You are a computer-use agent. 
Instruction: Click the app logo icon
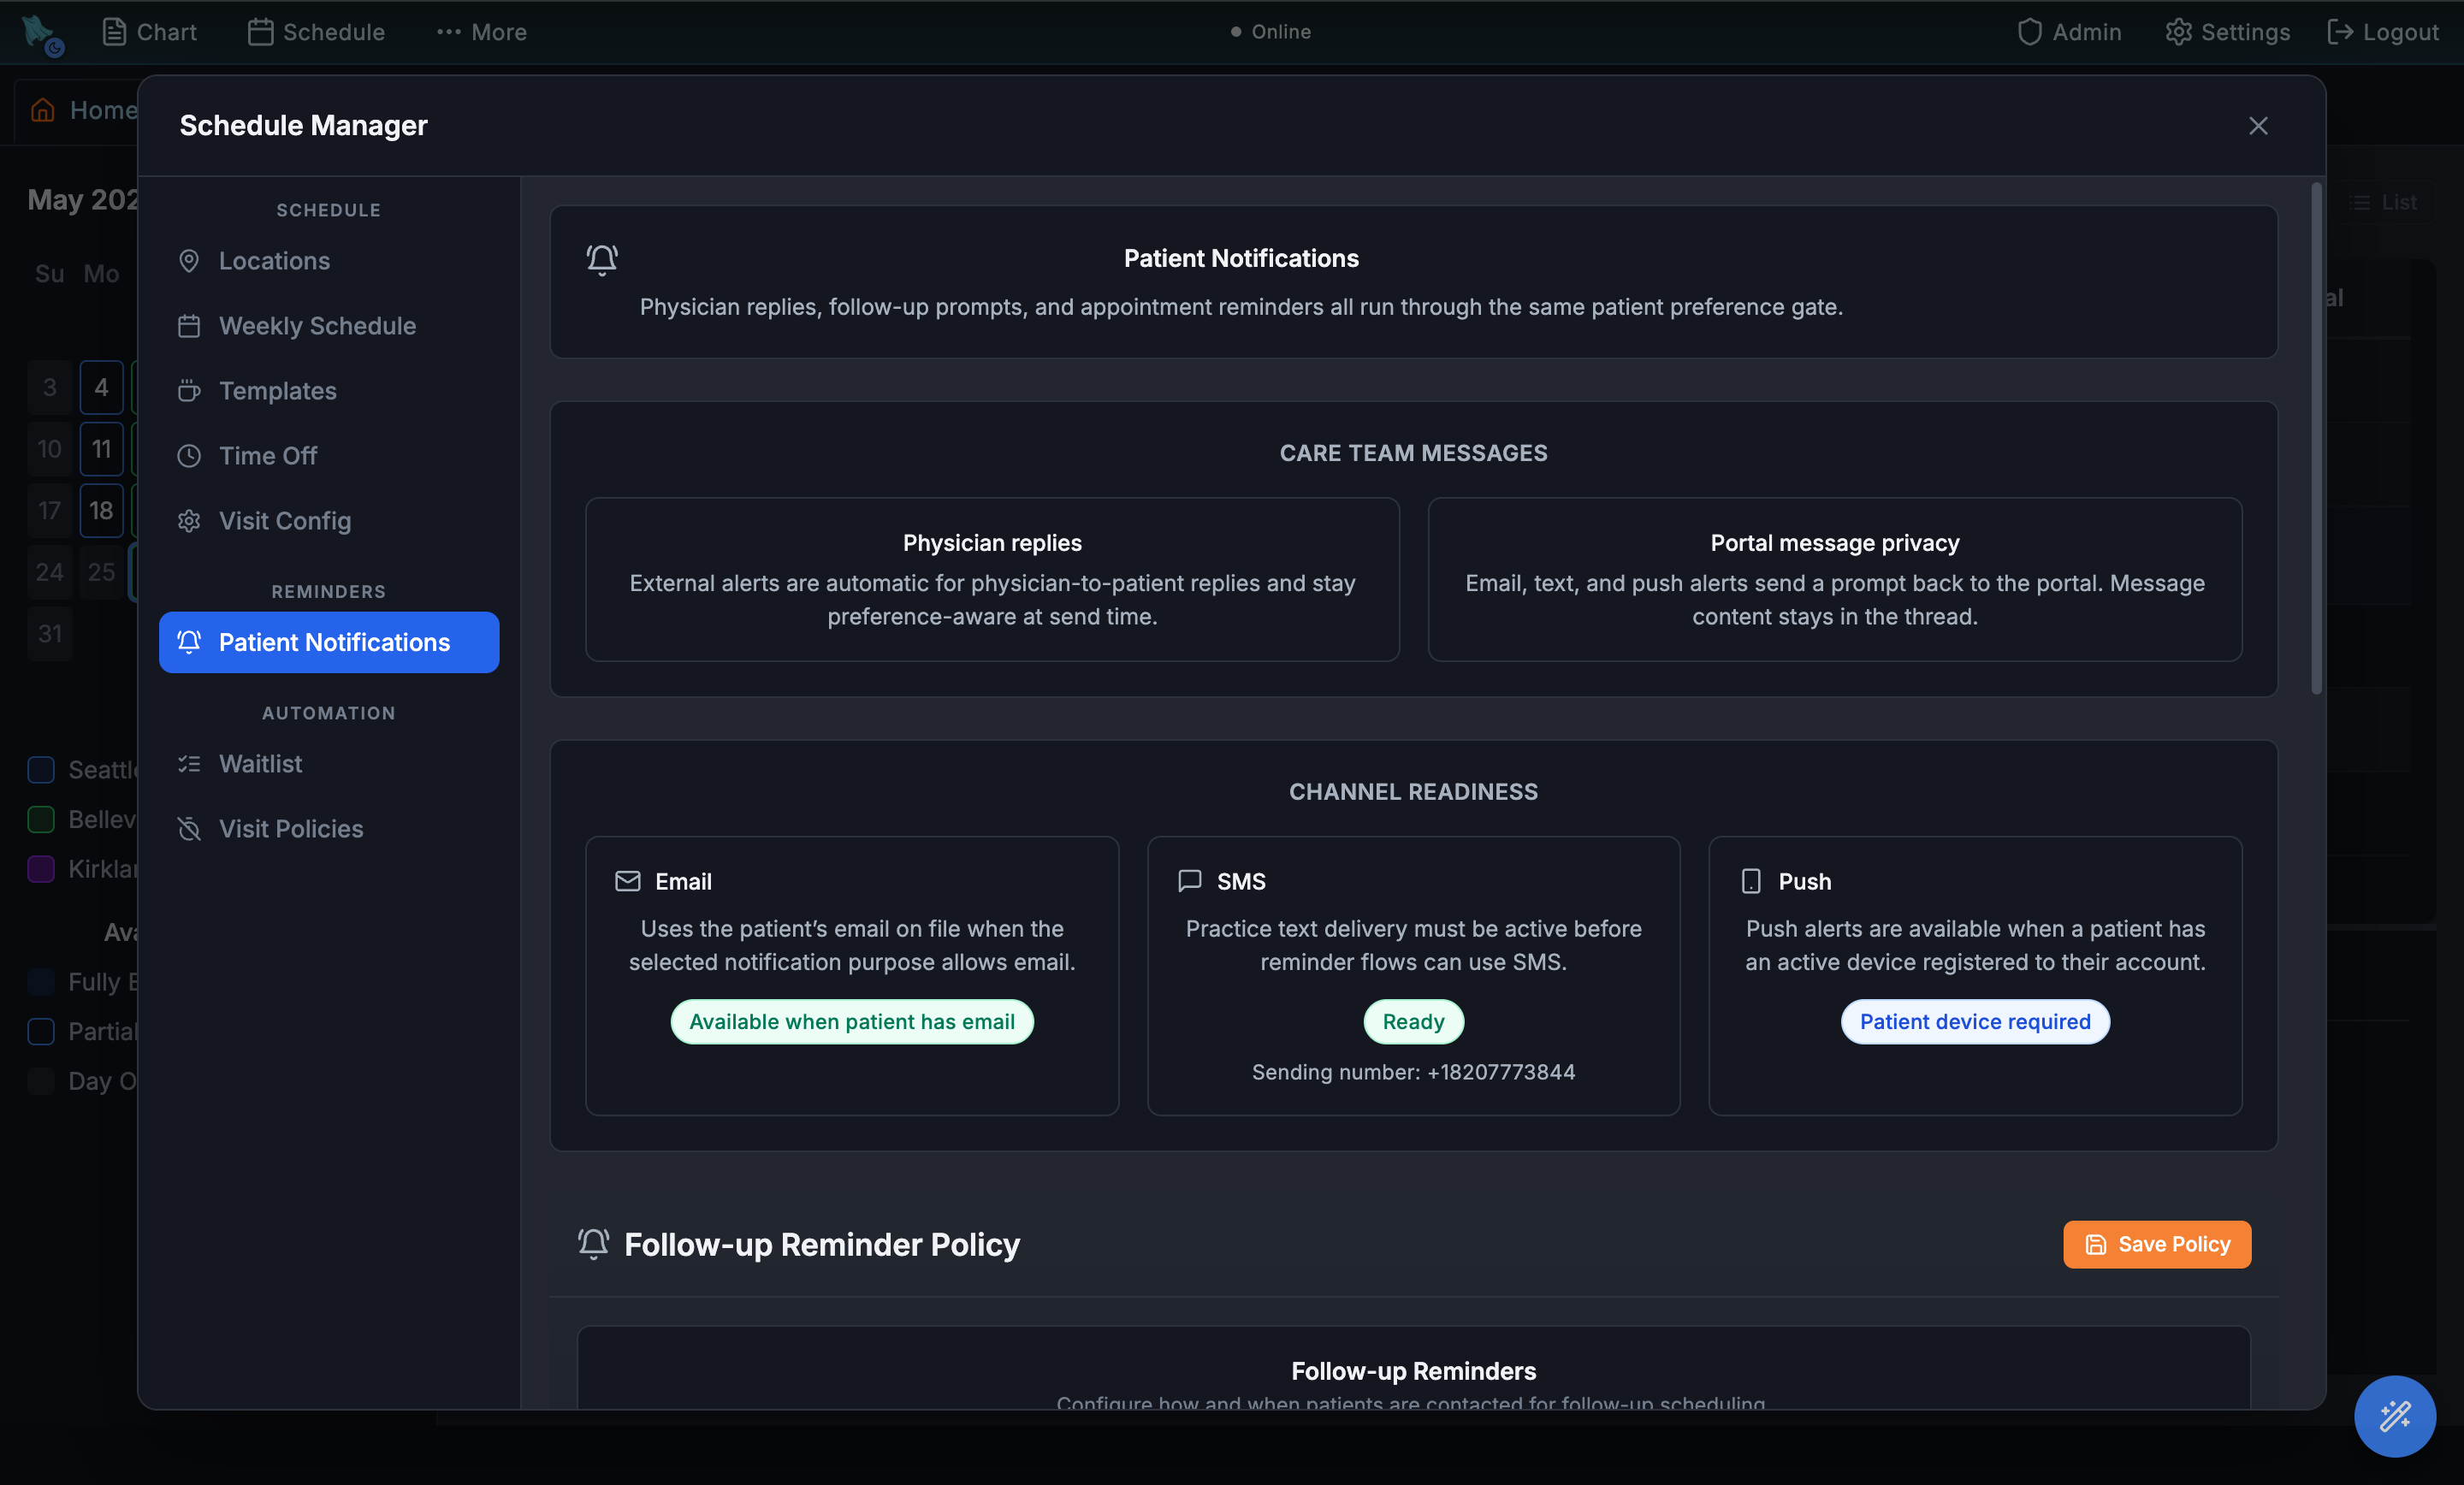(x=42, y=34)
